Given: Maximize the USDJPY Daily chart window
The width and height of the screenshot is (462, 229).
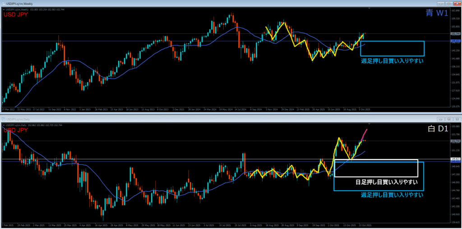Looking at the screenshot, I should pyautogui.click(x=449, y=119).
